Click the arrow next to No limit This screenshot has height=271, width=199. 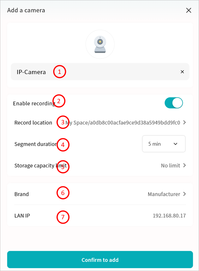pos(184,166)
